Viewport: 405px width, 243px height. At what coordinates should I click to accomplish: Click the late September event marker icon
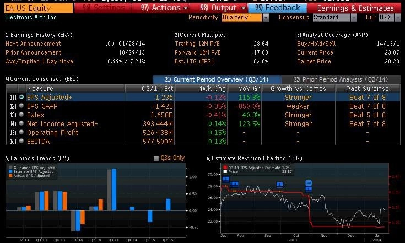(x=280, y=185)
